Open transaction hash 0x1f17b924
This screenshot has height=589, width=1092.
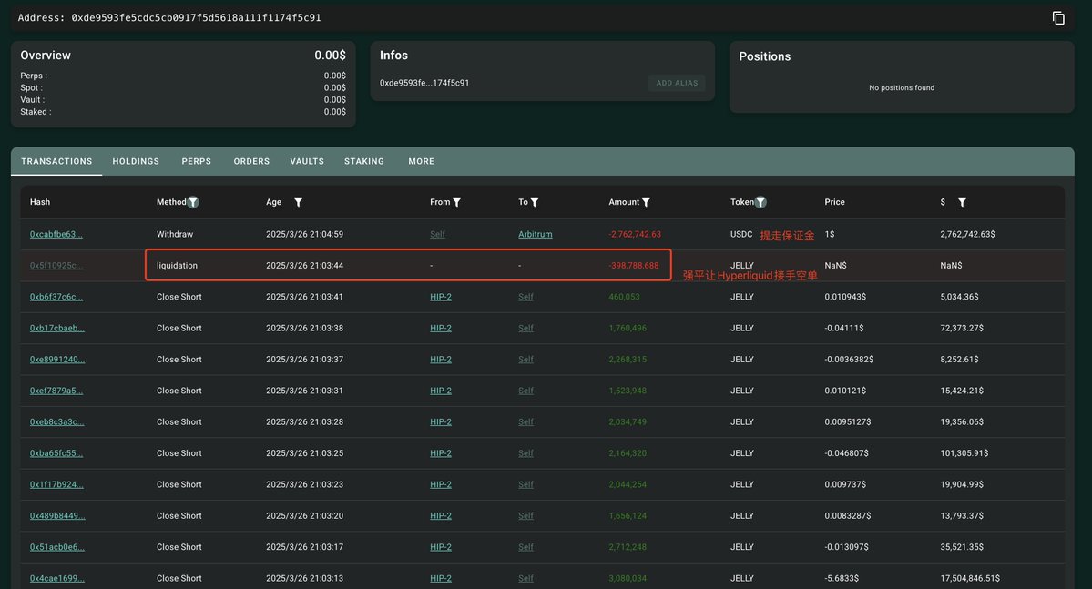(x=56, y=484)
